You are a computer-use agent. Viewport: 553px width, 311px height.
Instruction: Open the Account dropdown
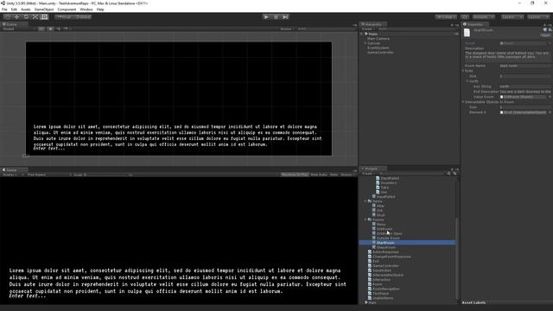pos(484,17)
